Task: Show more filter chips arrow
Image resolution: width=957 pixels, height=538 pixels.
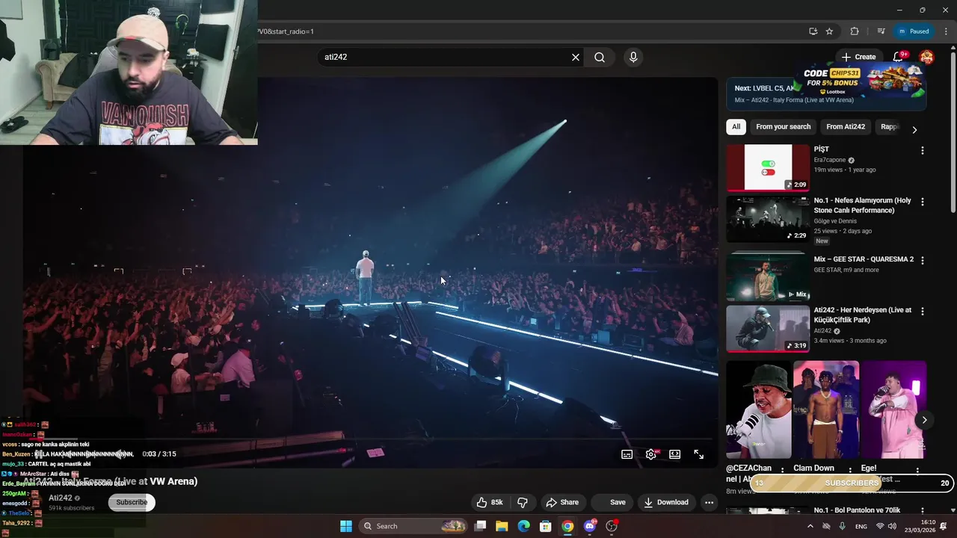Action: click(914, 129)
